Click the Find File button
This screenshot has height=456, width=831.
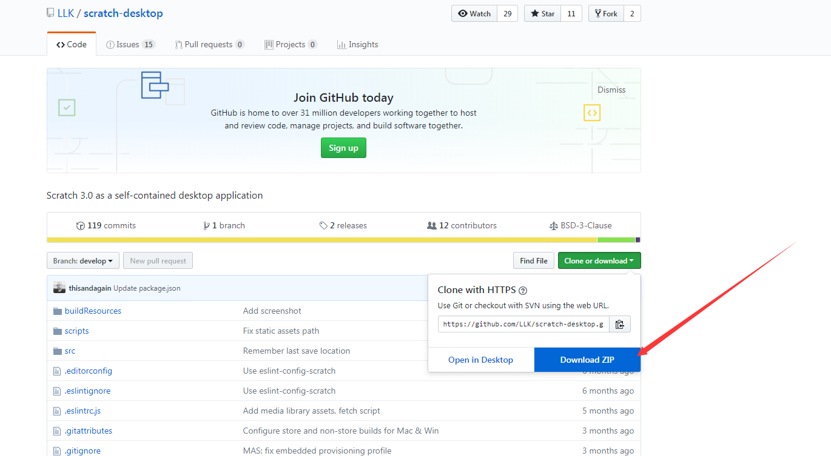[x=534, y=261]
